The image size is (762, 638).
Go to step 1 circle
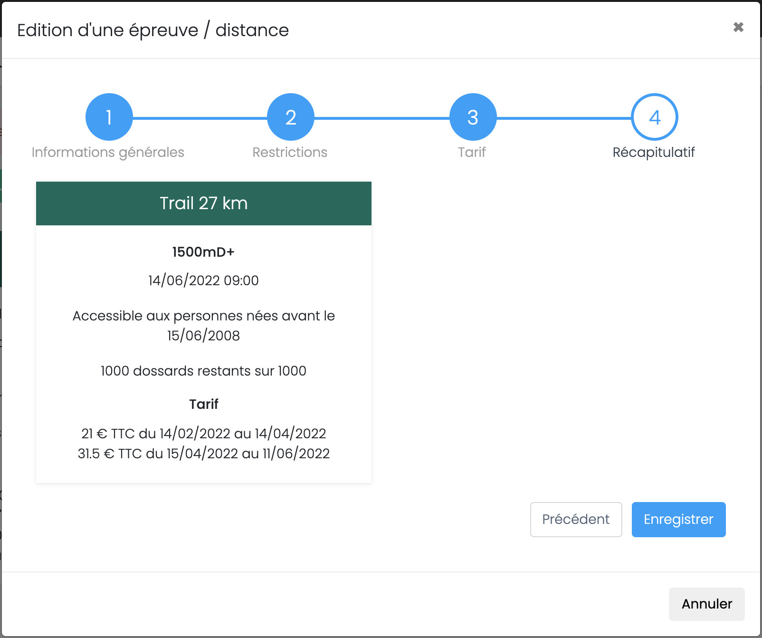[x=109, y=117]
